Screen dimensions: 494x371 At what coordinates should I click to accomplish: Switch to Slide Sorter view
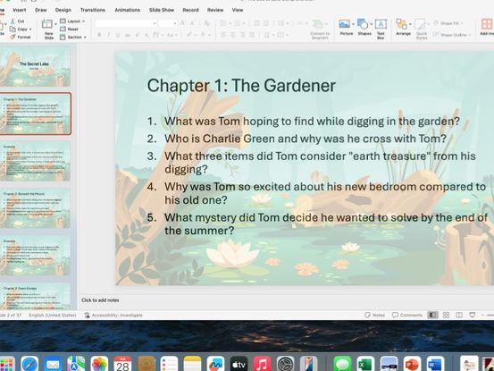click(x=446, y=315)
